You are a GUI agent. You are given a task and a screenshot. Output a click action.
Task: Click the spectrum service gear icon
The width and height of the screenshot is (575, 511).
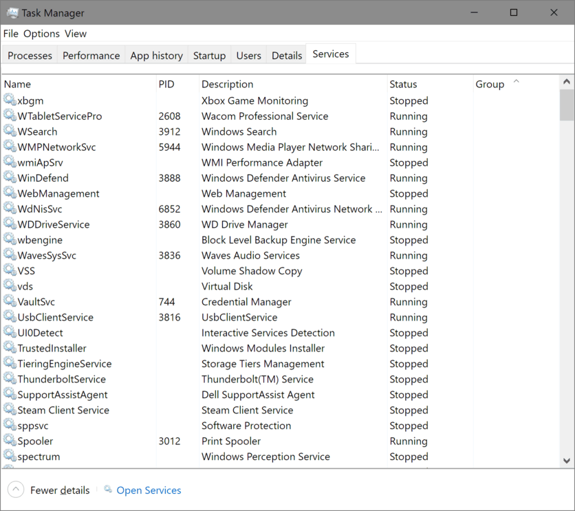10,456
